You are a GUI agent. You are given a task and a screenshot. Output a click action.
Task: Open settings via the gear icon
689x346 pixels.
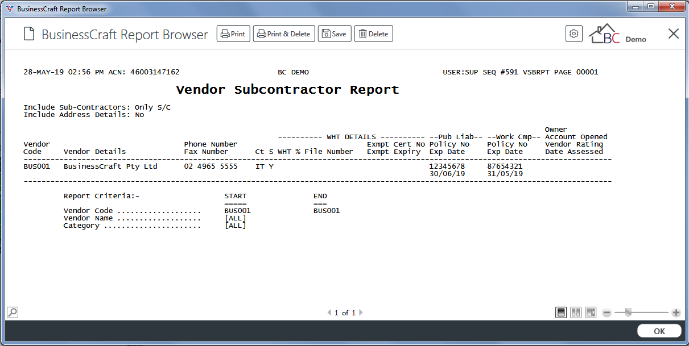click(574, 34)
